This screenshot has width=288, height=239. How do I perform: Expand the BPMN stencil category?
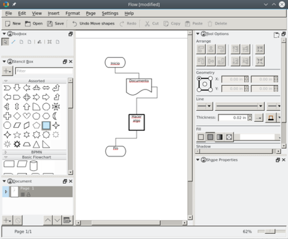6,152
